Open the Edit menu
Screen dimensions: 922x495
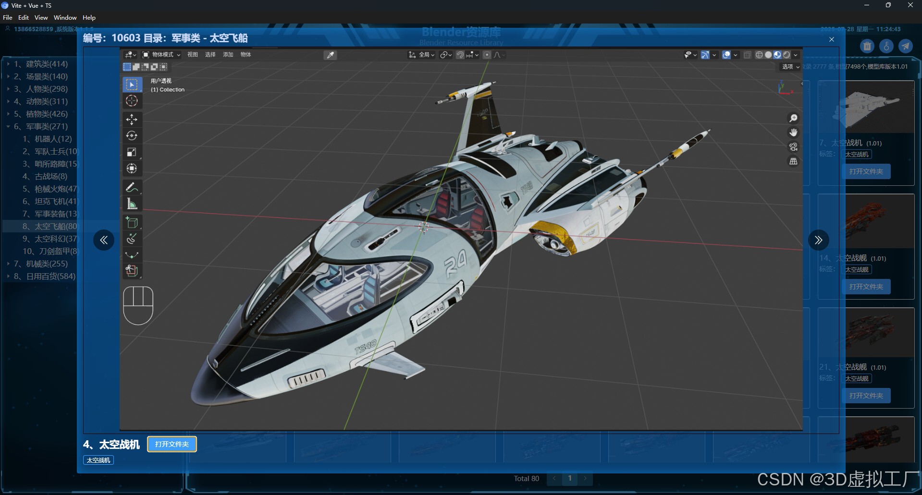pyautogui.click(x=24, y=18)
